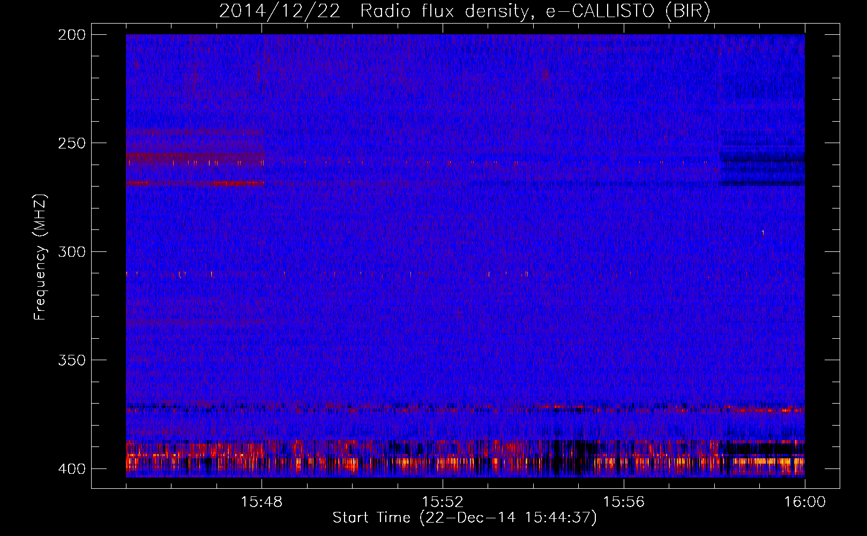Click the 15:48 time tick label

261,502
